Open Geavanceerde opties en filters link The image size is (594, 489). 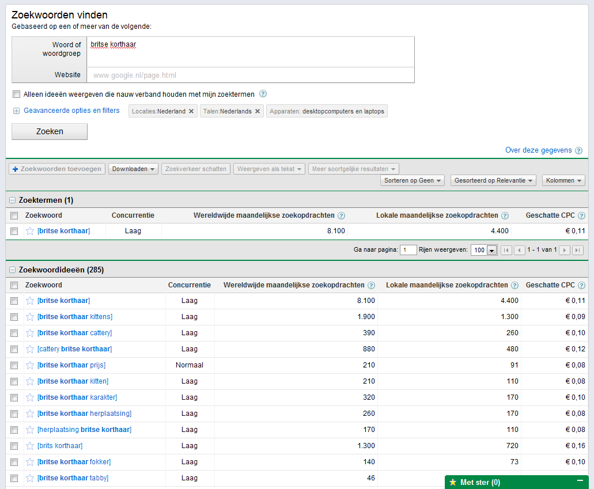point(71,111)
